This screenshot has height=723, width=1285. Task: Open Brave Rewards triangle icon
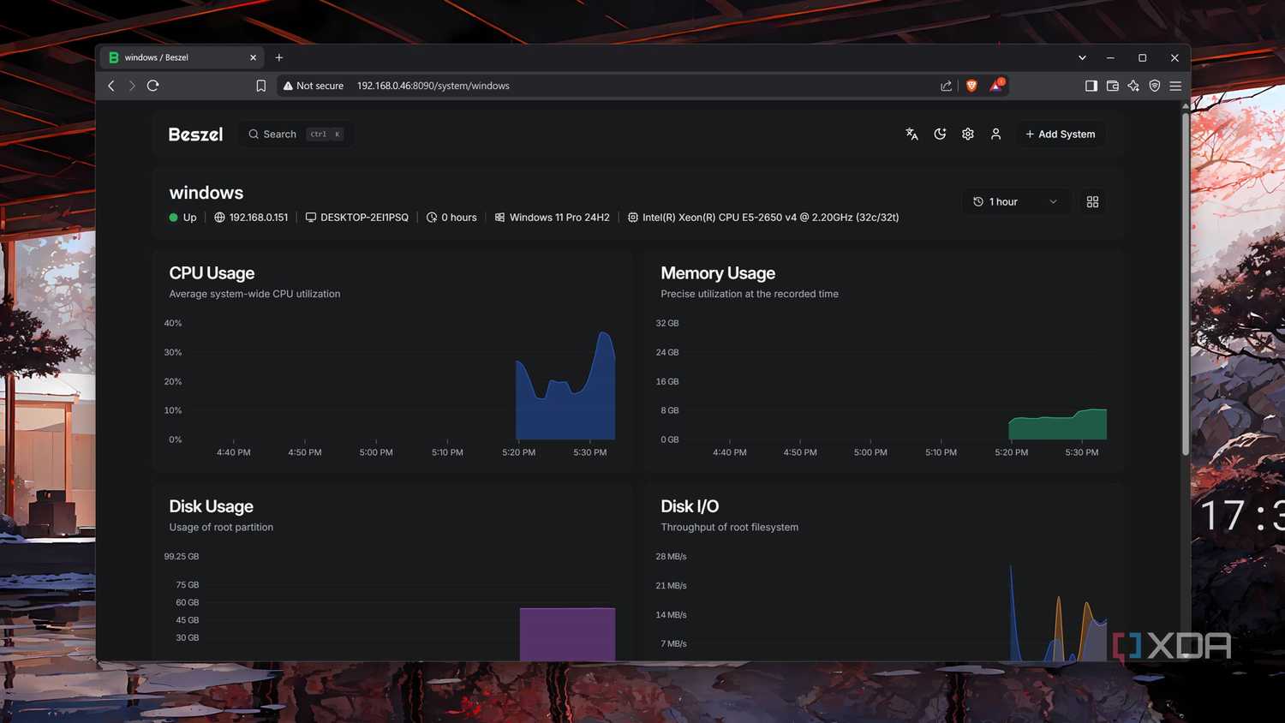point(996,85)
